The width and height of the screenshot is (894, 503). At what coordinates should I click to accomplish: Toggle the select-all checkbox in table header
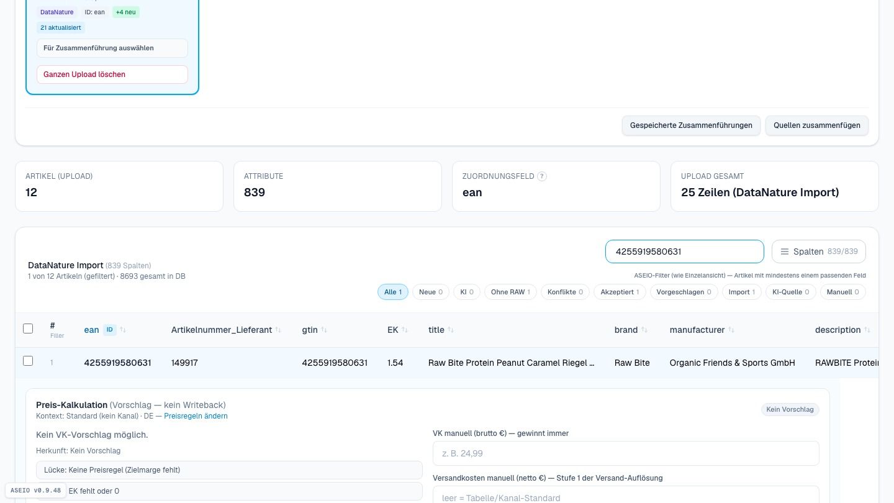click(x=28, y=329)
